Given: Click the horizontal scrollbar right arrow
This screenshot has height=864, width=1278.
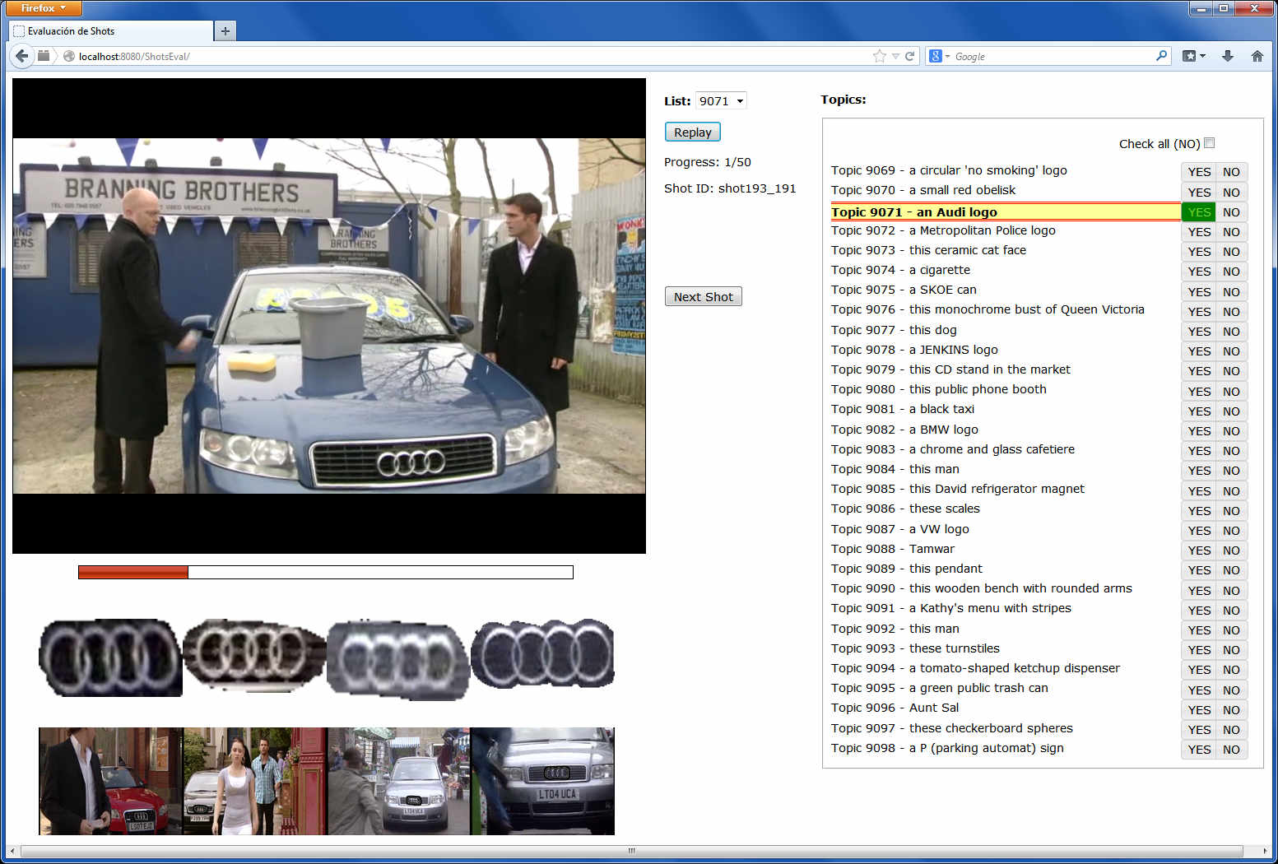Looking at the screenshot, I should [1265, 851].
